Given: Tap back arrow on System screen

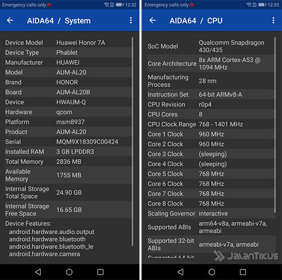Looking at the screenshot, I should point(10,20).
